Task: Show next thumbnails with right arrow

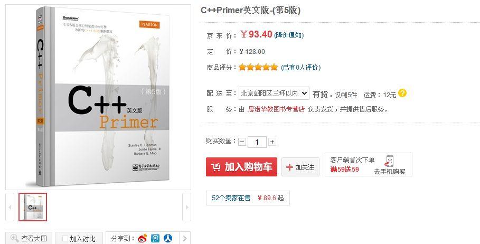Action: (x=186, y=207)
